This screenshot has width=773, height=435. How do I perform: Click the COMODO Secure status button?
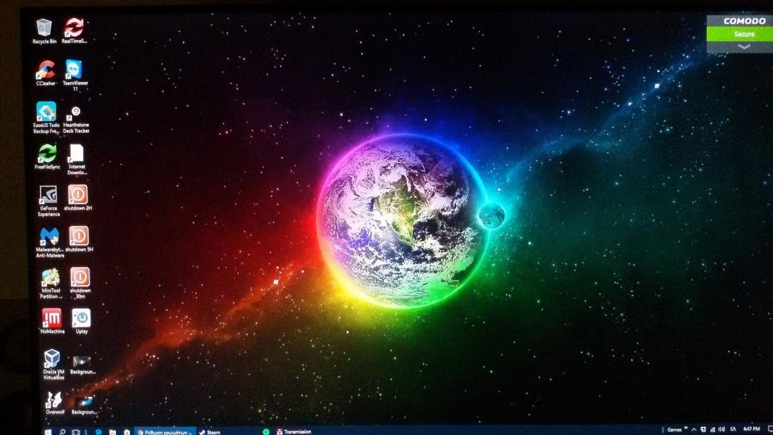tap(744, 34)
